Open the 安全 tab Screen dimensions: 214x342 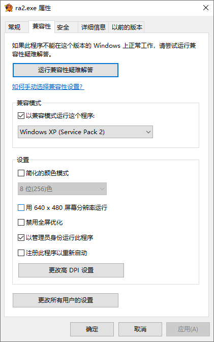[63, 27]
